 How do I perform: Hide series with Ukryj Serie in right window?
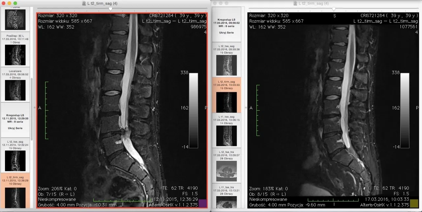226,33
